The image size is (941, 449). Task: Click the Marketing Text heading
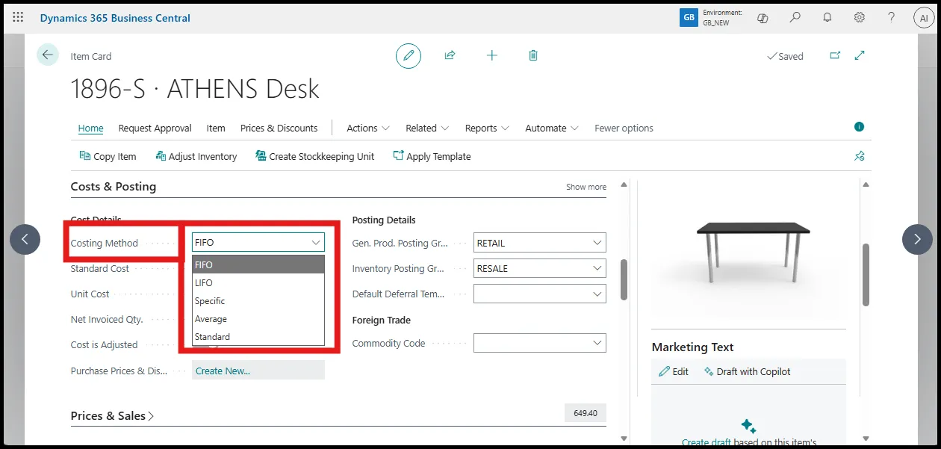pyautogui.click(x=692, y=347)
